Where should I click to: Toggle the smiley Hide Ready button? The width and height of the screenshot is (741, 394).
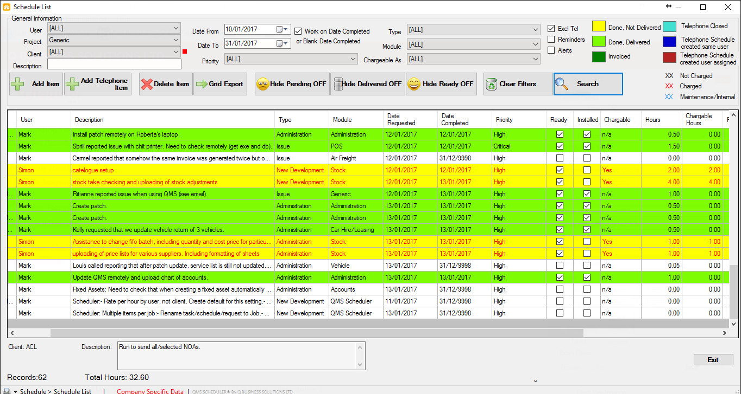click(441, 84)
